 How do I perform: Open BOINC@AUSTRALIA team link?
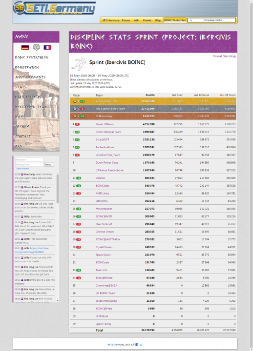pos(107,239)
